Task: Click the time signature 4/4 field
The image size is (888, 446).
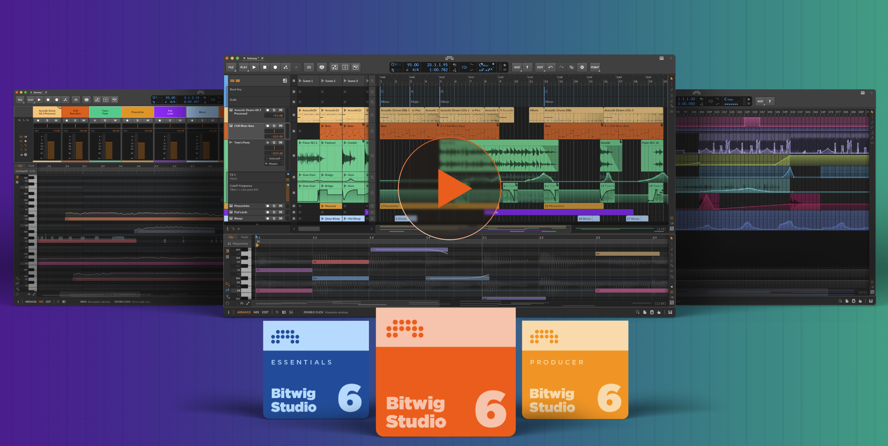Action: [415, 70]
